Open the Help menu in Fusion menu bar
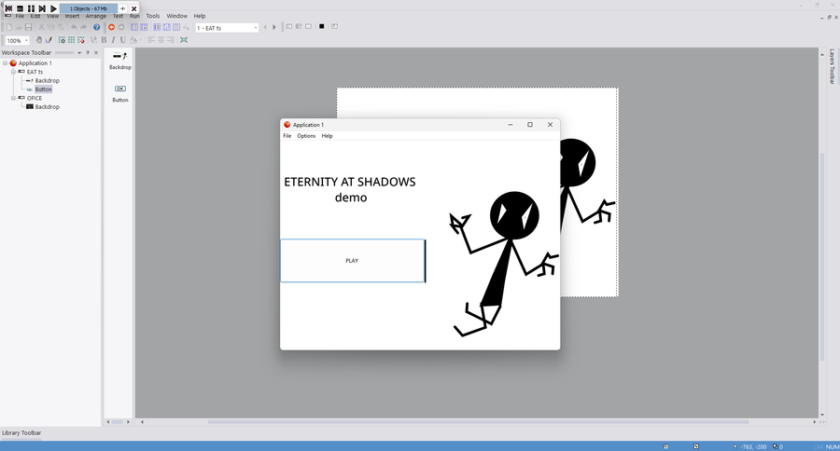 tap(200, 16)
